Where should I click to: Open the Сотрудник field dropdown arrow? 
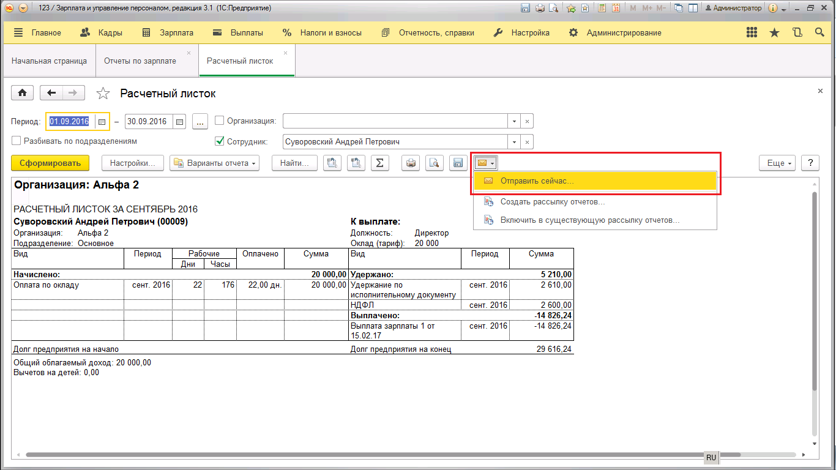pyautogui.click(x=514, y=141)
